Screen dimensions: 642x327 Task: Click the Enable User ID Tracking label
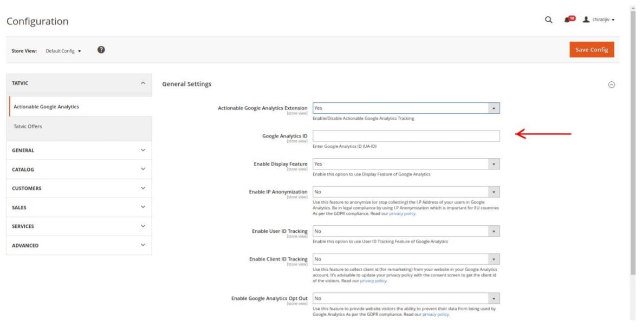pos(280,231)
